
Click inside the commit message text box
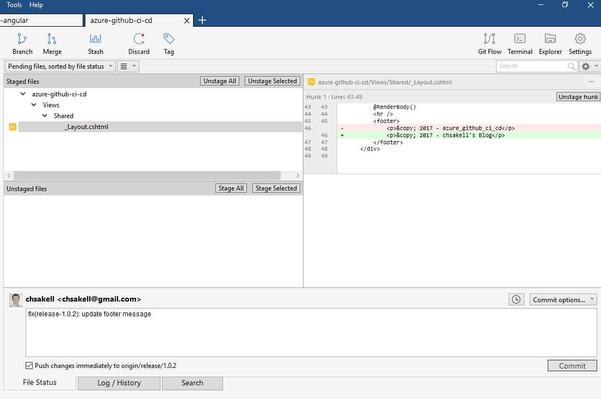pos(310,332)
